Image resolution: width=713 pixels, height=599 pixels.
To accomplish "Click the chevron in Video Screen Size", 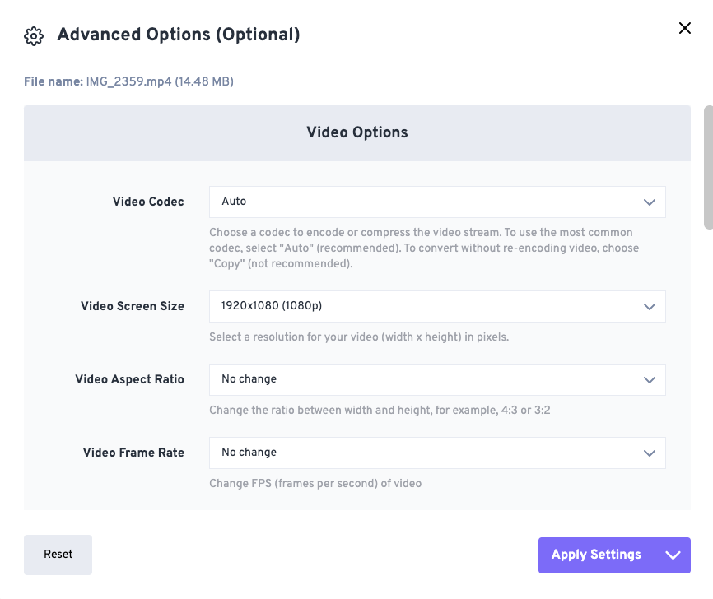I will point(650,307).
